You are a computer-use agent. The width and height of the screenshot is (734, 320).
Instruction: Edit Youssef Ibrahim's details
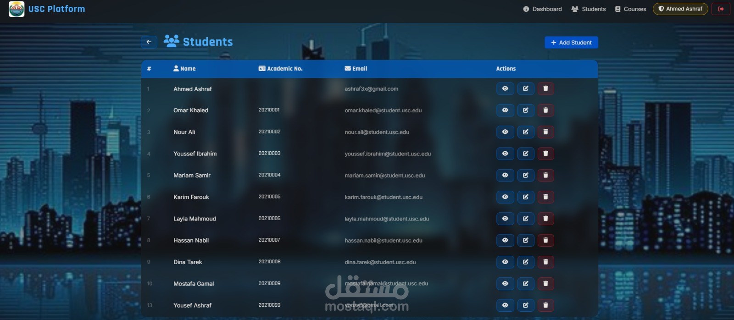tap(526, 154)
